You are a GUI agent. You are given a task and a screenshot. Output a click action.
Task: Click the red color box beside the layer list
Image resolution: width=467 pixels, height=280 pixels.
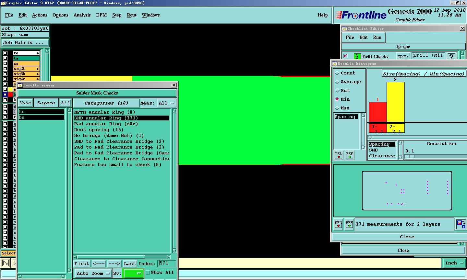click(x=10, y=95)
